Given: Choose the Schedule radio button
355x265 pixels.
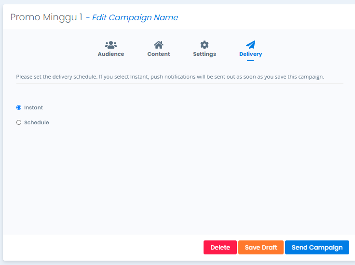Looking at the screenshot, I should tap(19, 122).
